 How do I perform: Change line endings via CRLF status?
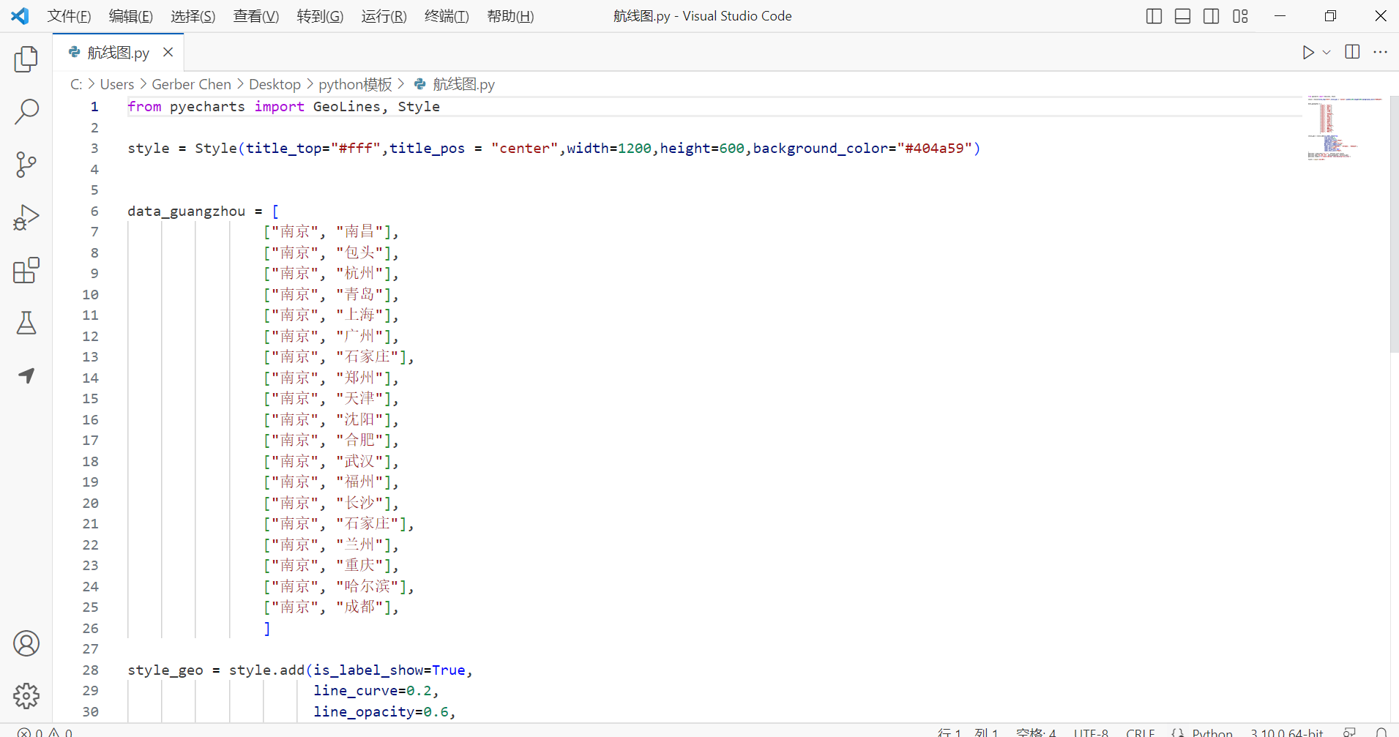click(x=1140, y=732)
